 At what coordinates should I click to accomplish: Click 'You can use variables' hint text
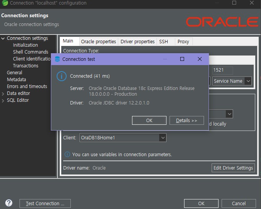[x=122, y=155]
